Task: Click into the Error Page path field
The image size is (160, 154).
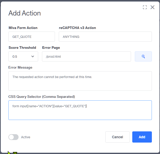Action: 86,56
